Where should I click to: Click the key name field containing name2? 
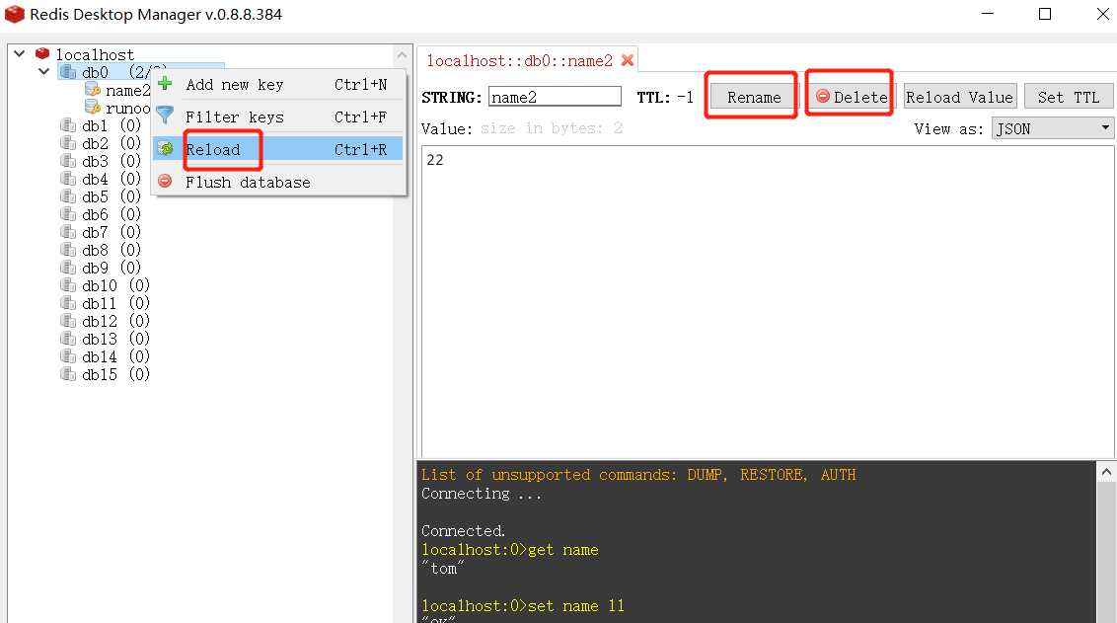(555, 97)
